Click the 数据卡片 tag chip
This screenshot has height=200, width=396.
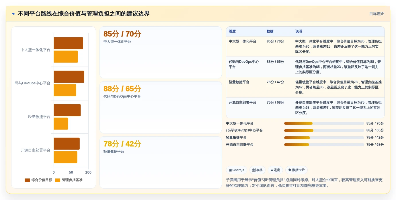tap(296, 170)
